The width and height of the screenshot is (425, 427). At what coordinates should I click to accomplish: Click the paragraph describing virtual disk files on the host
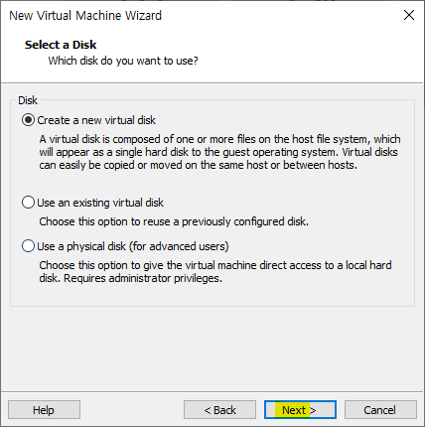219,152
